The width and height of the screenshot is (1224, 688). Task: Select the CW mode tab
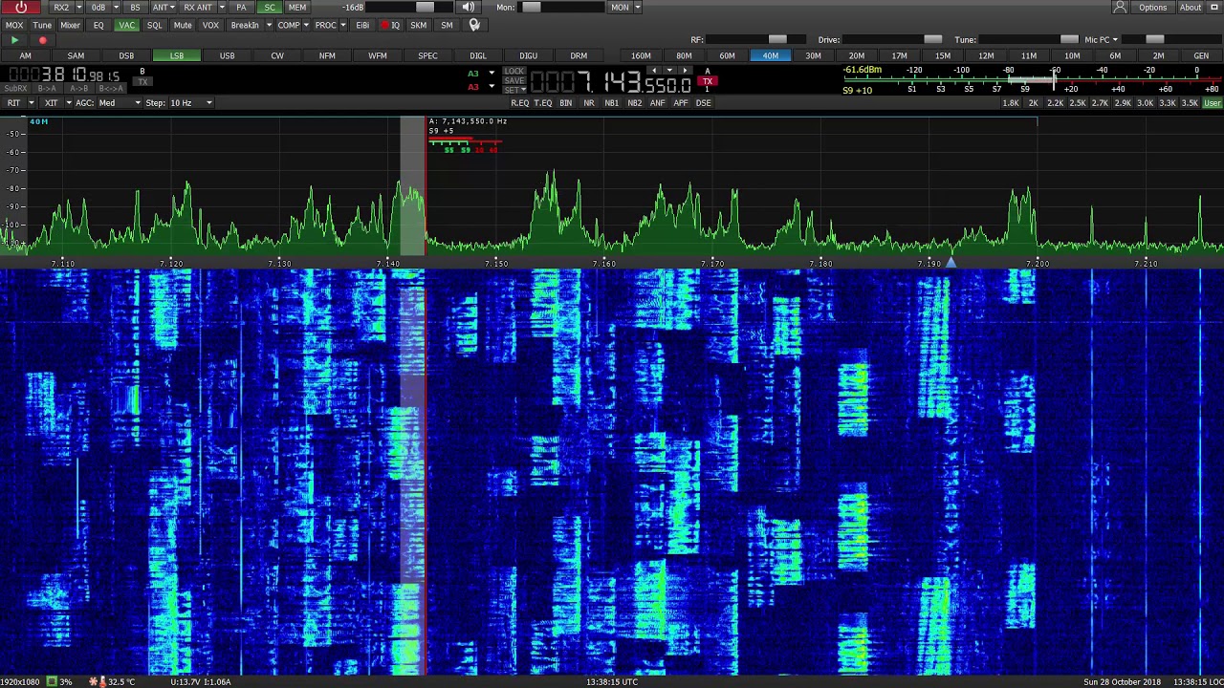(x=277, y=55)
